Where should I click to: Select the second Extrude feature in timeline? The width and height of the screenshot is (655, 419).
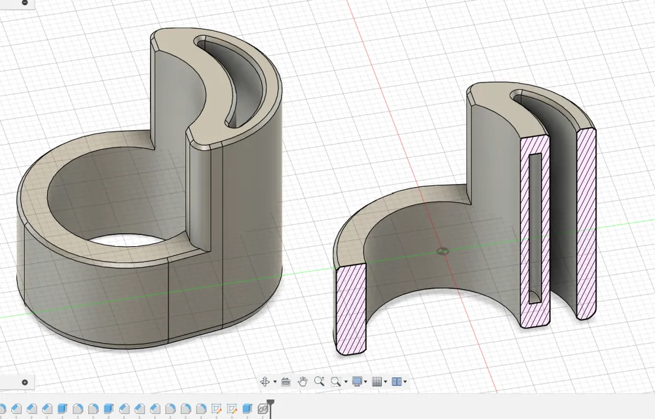pyautogui.click(x=109, y=408)
